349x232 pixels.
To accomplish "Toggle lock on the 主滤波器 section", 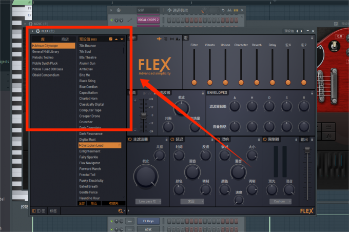I will pyautogui.click(x=166, y=140).
